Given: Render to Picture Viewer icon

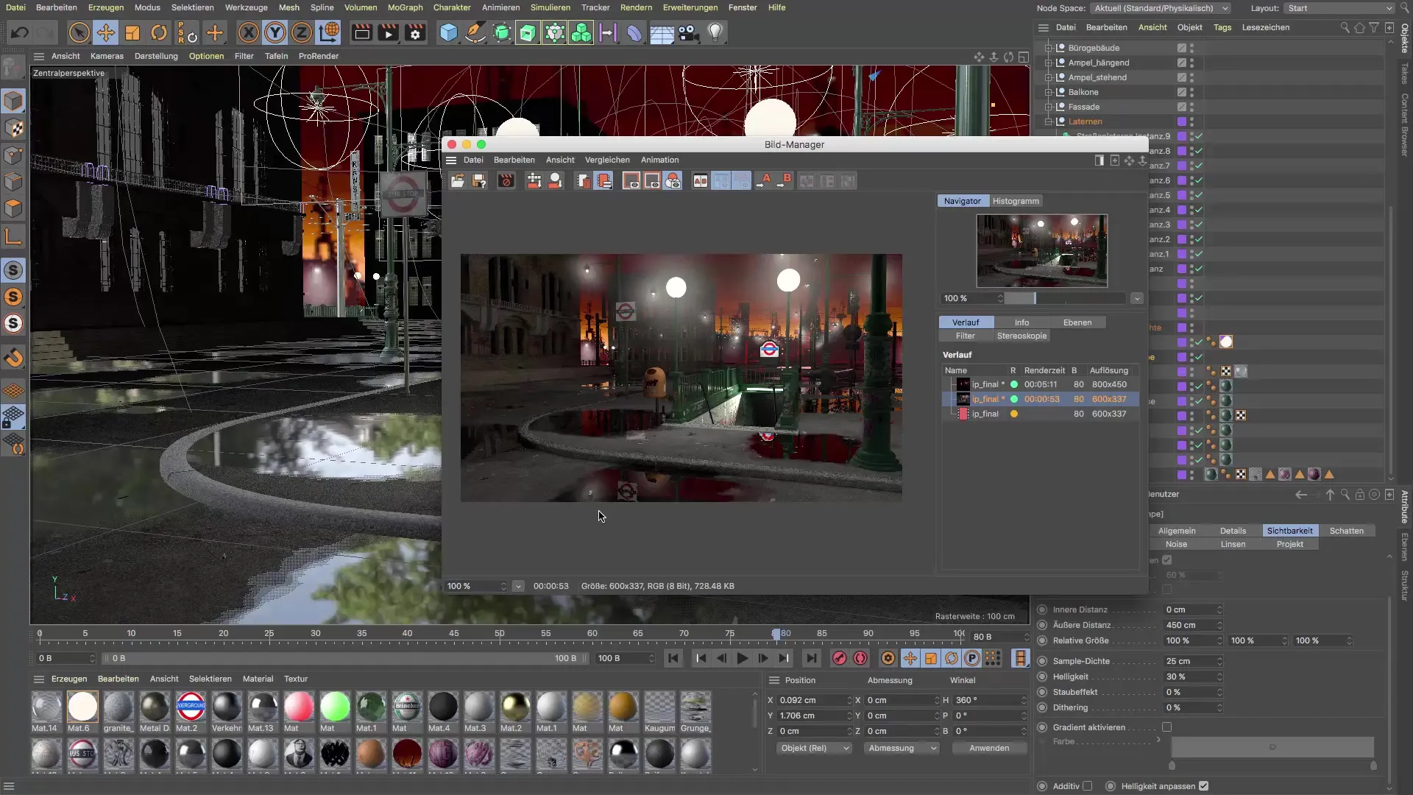Looking at the screenshot, I should (x=389, y=32).
